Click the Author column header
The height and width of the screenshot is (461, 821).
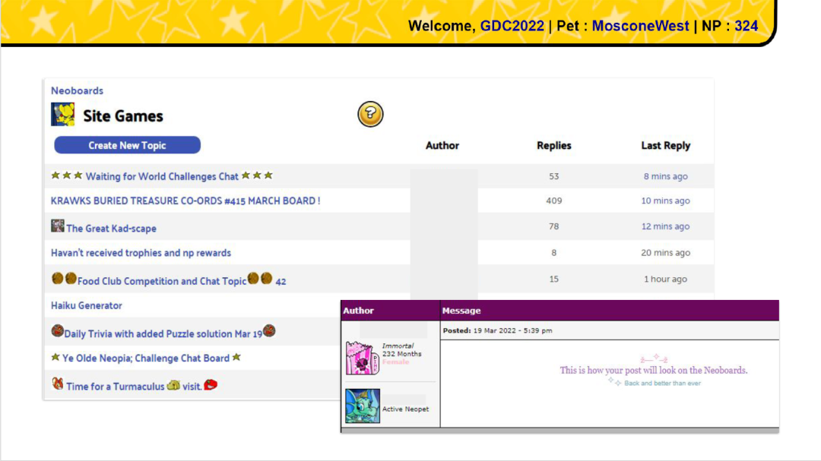pos(442,146)
